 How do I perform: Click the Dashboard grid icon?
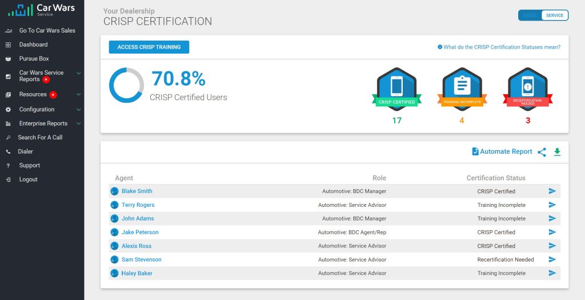pyautogui.click(x=8, y=45)
